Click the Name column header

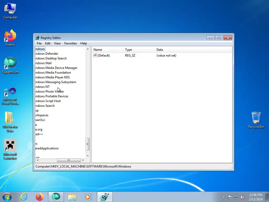107,50
